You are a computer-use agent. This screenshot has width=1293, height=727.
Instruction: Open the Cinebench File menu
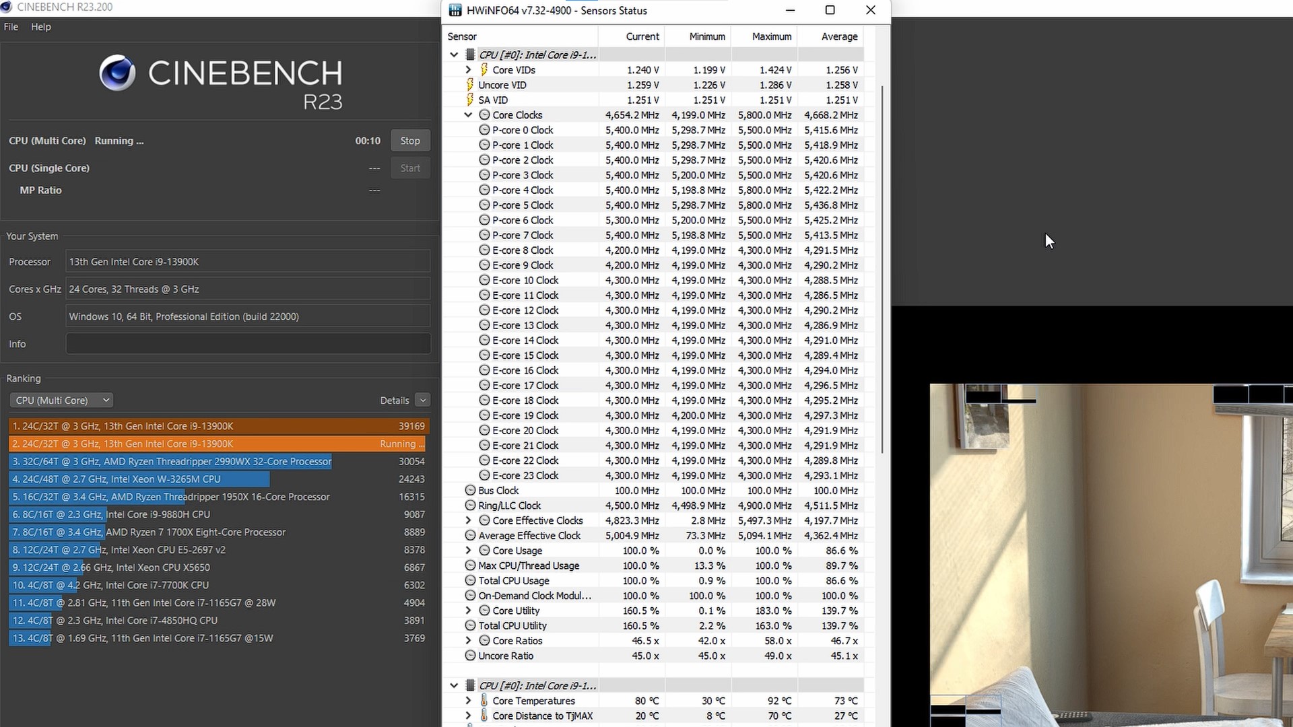point(11,27)
